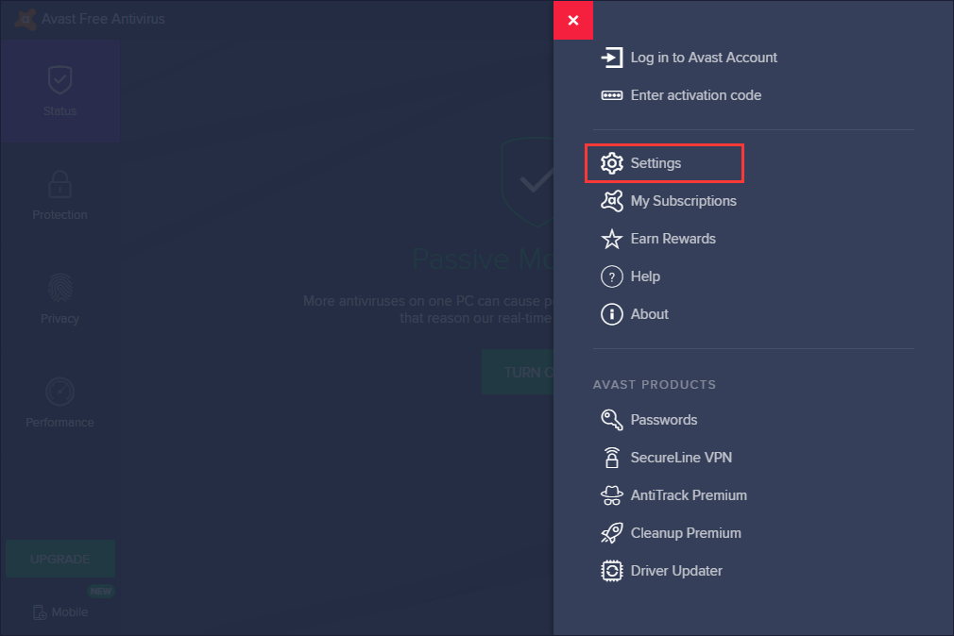
Task: Open Log in to Avast Account
Action: 704,58
